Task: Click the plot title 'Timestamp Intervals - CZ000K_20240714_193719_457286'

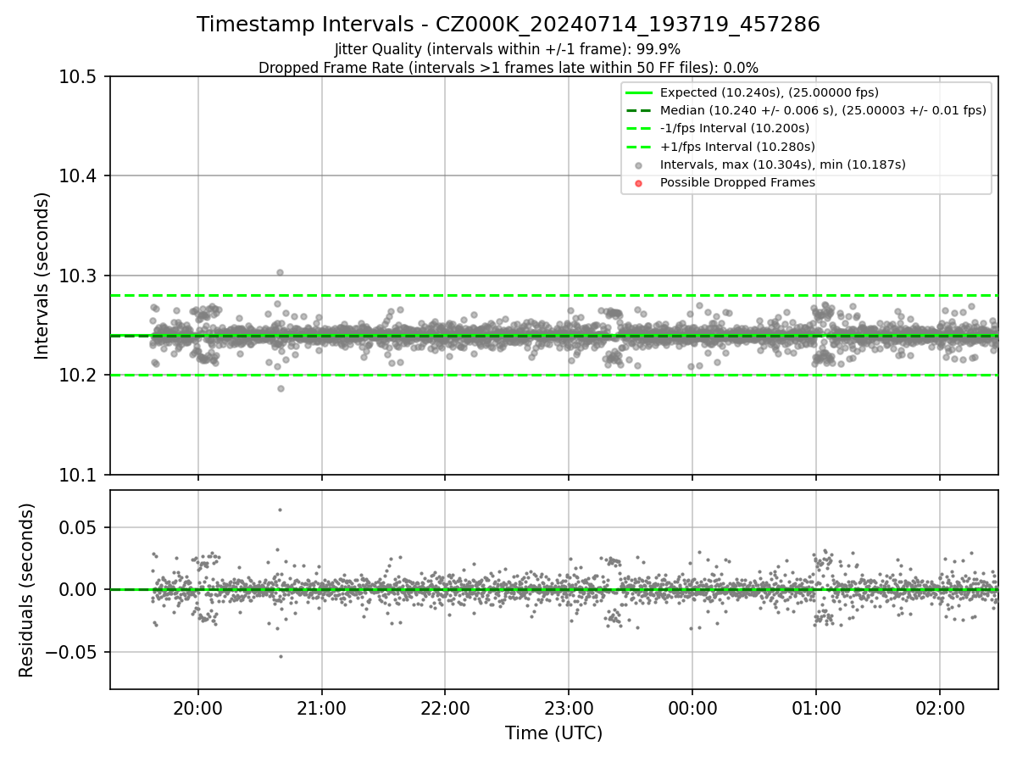Action: (508, 25)
